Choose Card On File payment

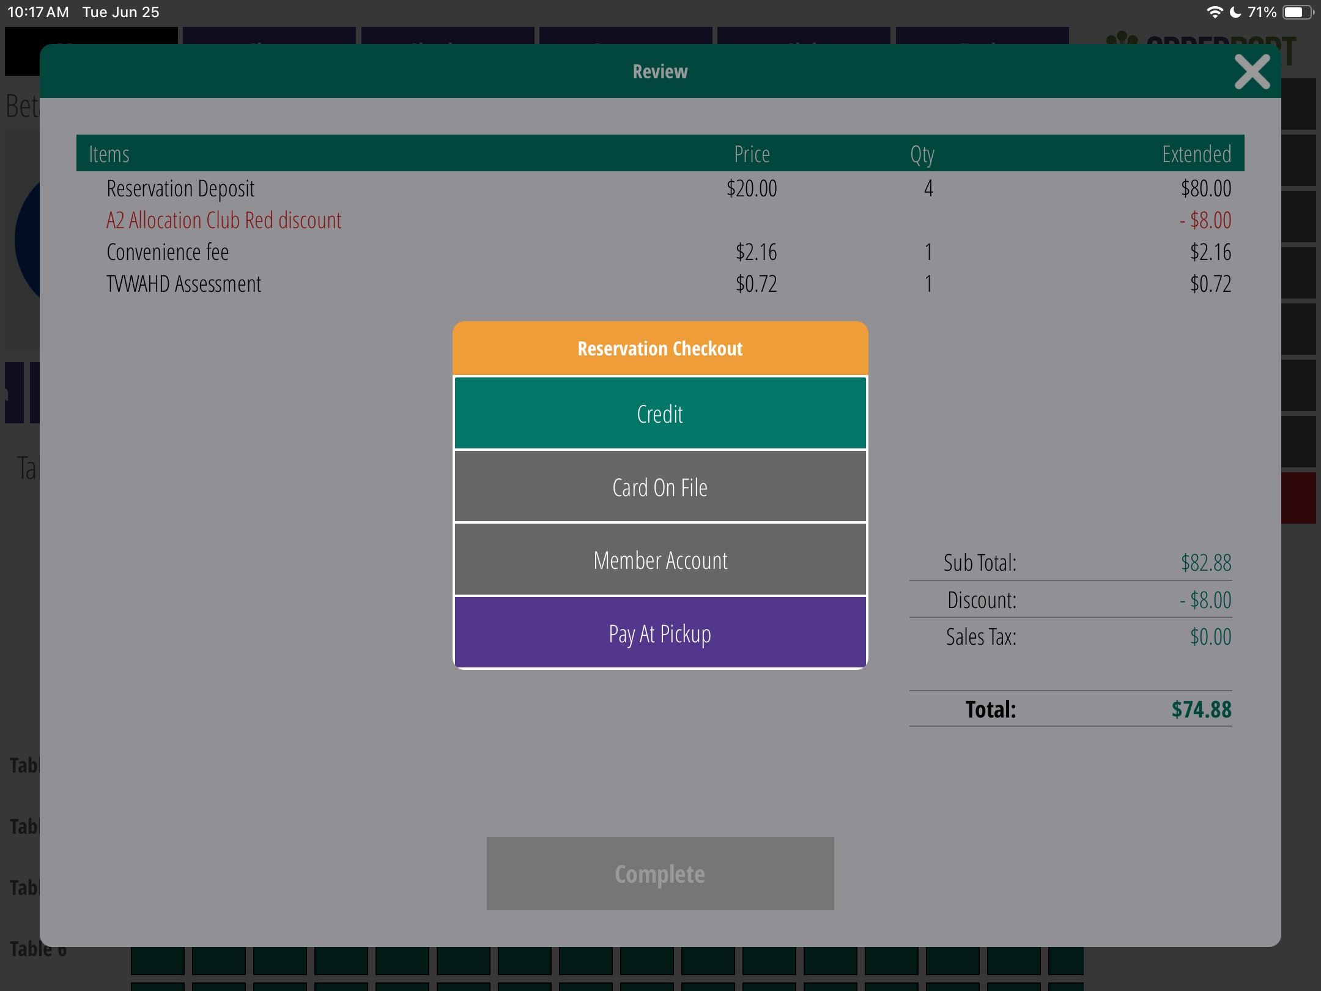pyautogui.click(x=660, y=487)
